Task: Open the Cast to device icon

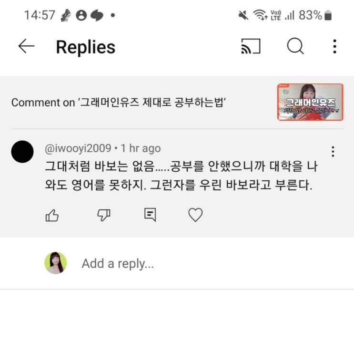Action: (251, 46)
